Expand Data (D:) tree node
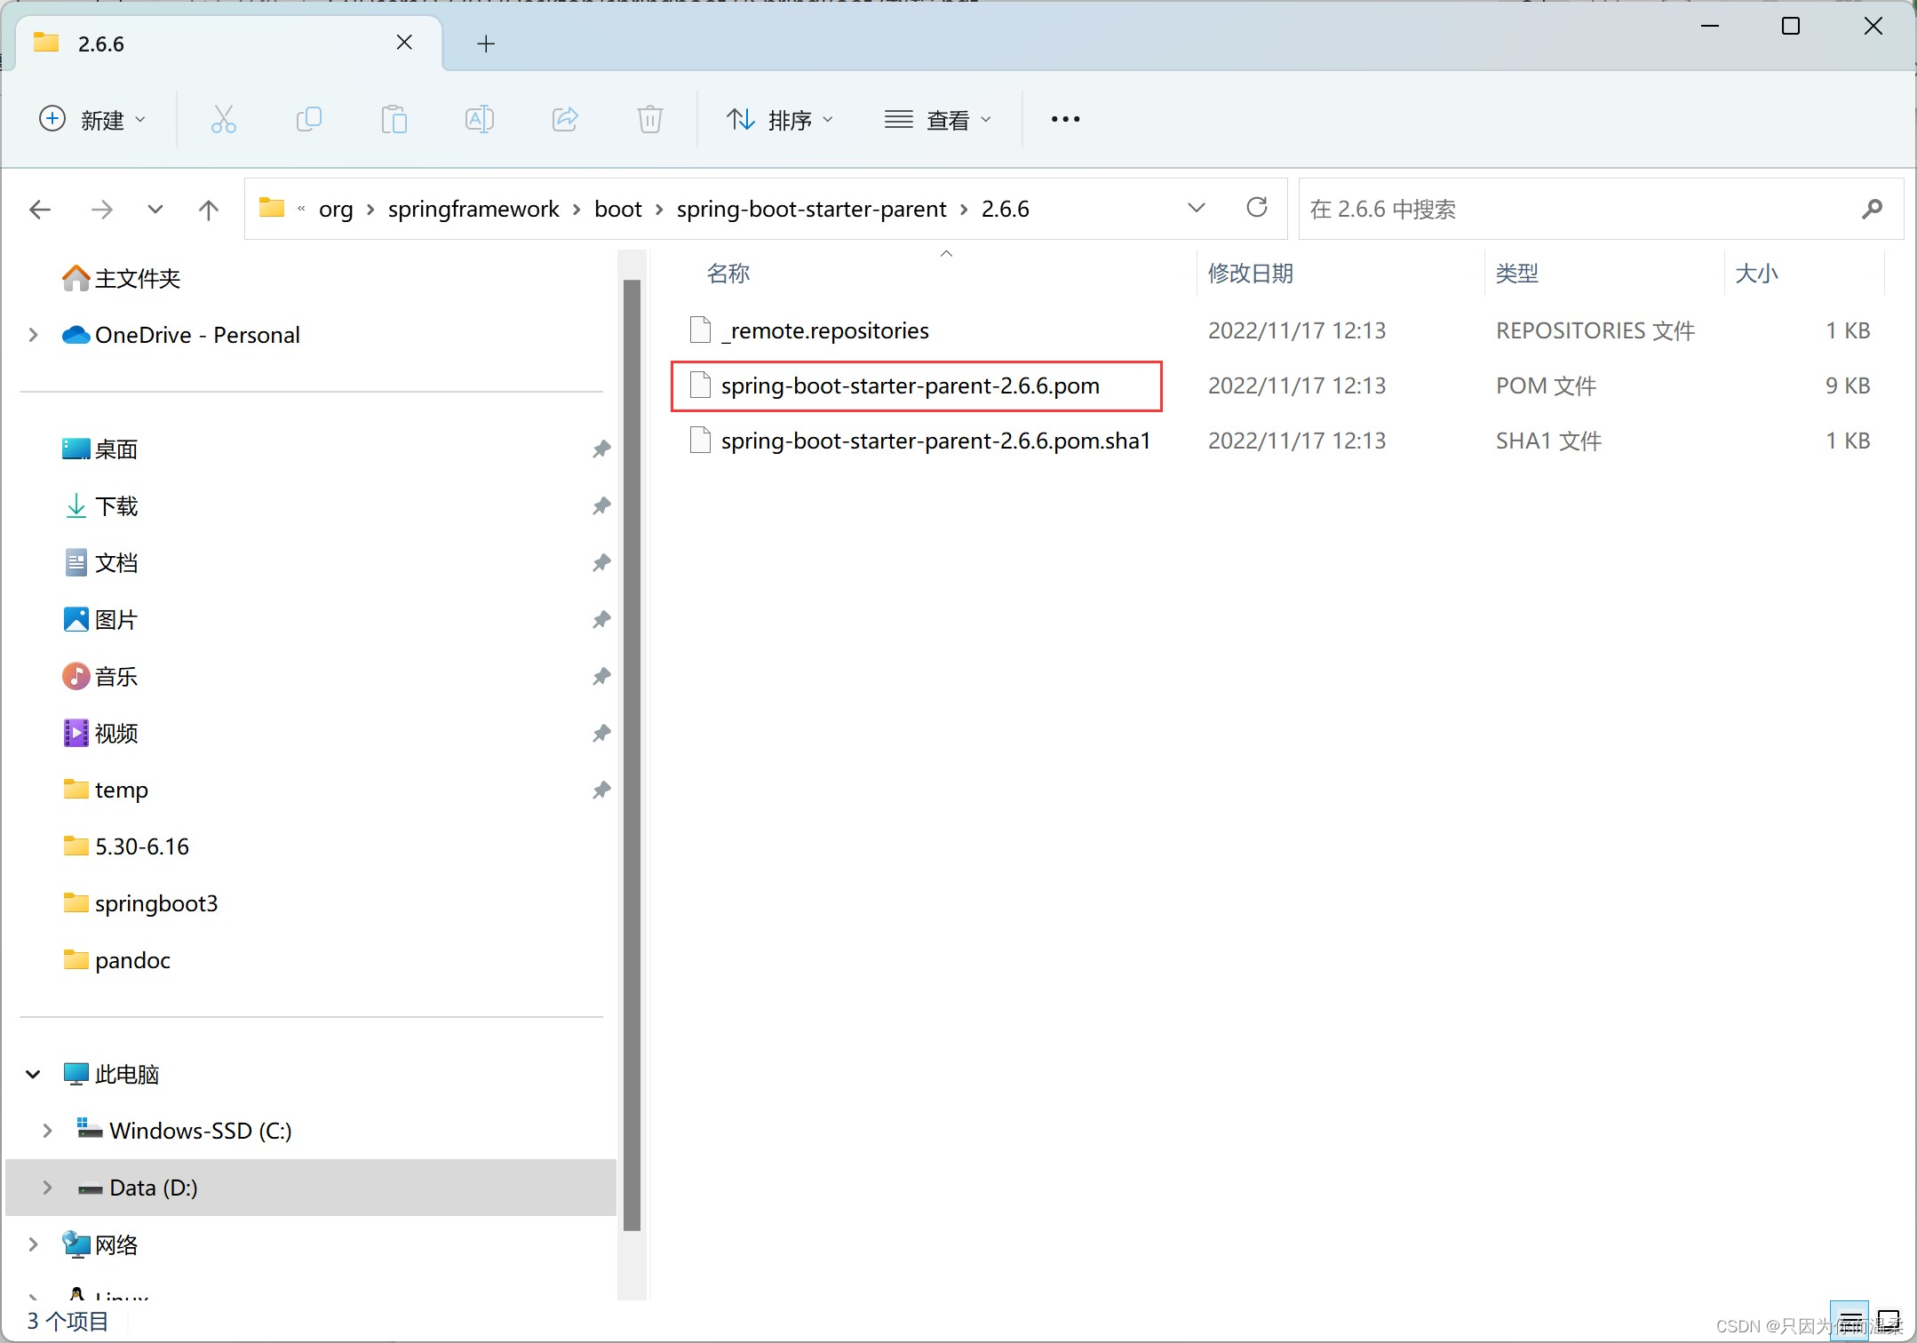The image size is (1917, 1343). point(47,1188)
